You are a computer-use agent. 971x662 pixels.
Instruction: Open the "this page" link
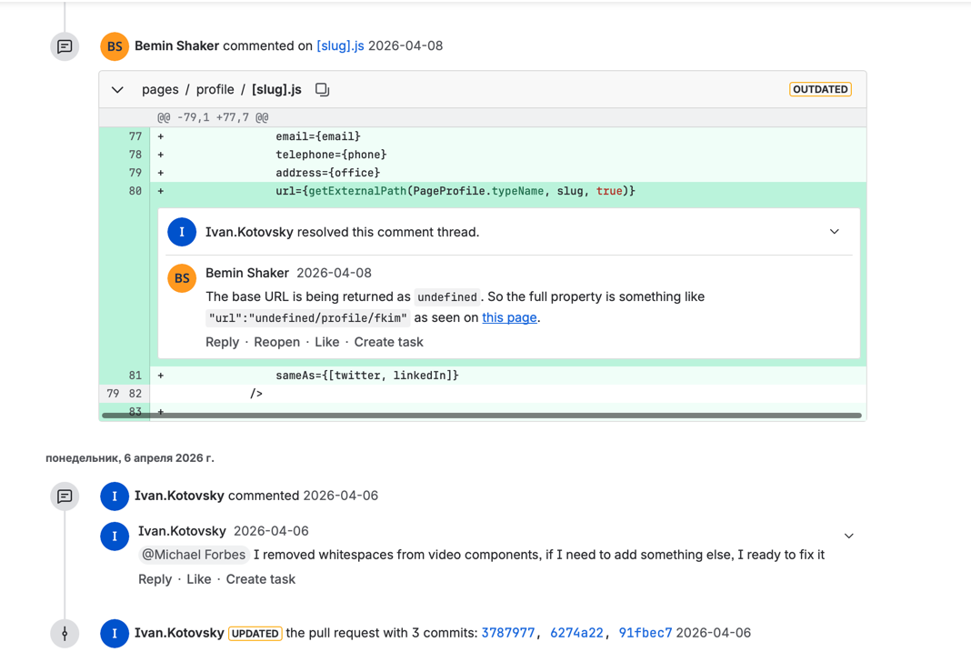(509, 317)
